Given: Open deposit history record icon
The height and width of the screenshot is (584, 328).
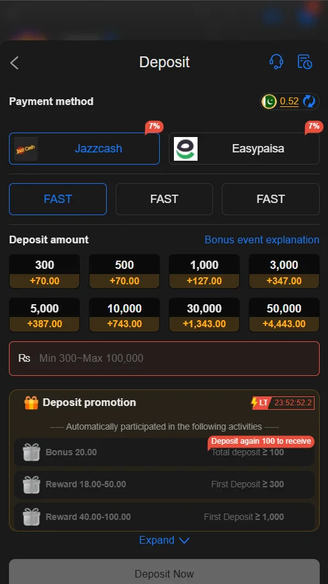Looking at the screenshot, I should (304, 62).
